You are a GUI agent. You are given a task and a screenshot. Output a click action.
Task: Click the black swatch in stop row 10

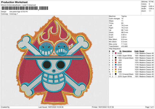[116, 74]
